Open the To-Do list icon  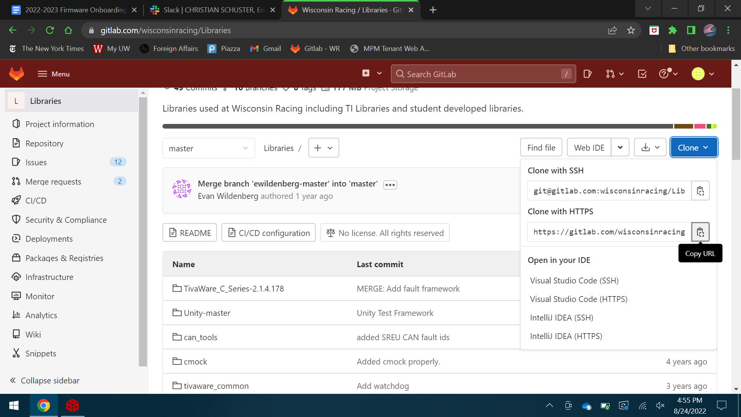point(642,74)
